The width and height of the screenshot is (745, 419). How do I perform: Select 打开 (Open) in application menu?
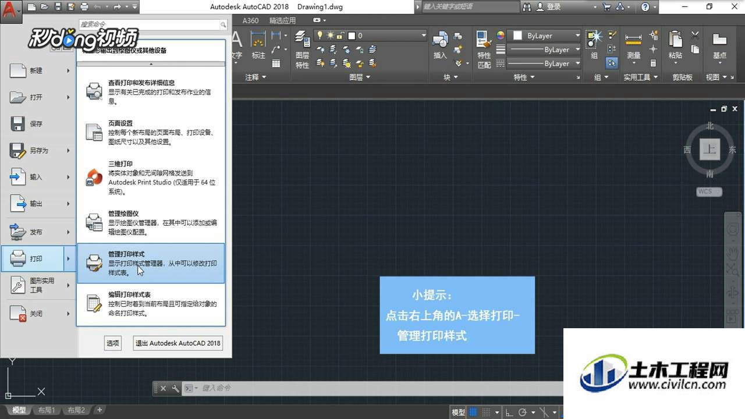[40, 97]
